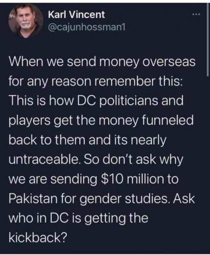Click the word 'untraceable.' in the tweet
Viewport: 210px width, 255px height.
point(44,160)
